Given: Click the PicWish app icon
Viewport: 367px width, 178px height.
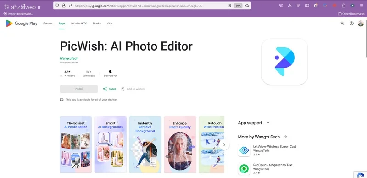Looking at the screenshot, I should [284, 62].
